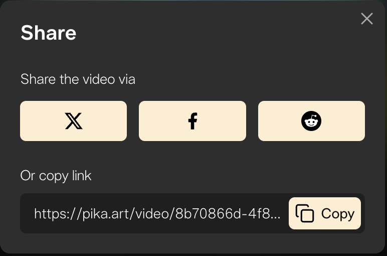Click the overlapping-squares copy icon
This screenshot has height=256, width=387.
coord(305,213)
